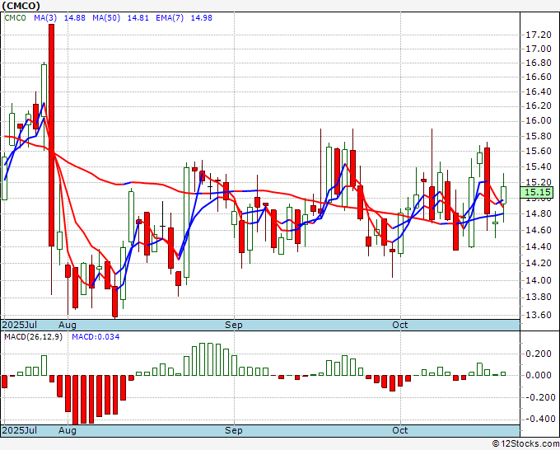
Task: Click Oct on the MACD panel axis
Action: click(400, 430)
